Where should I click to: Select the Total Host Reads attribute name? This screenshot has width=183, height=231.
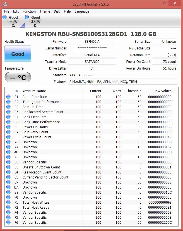click(36, 207)
